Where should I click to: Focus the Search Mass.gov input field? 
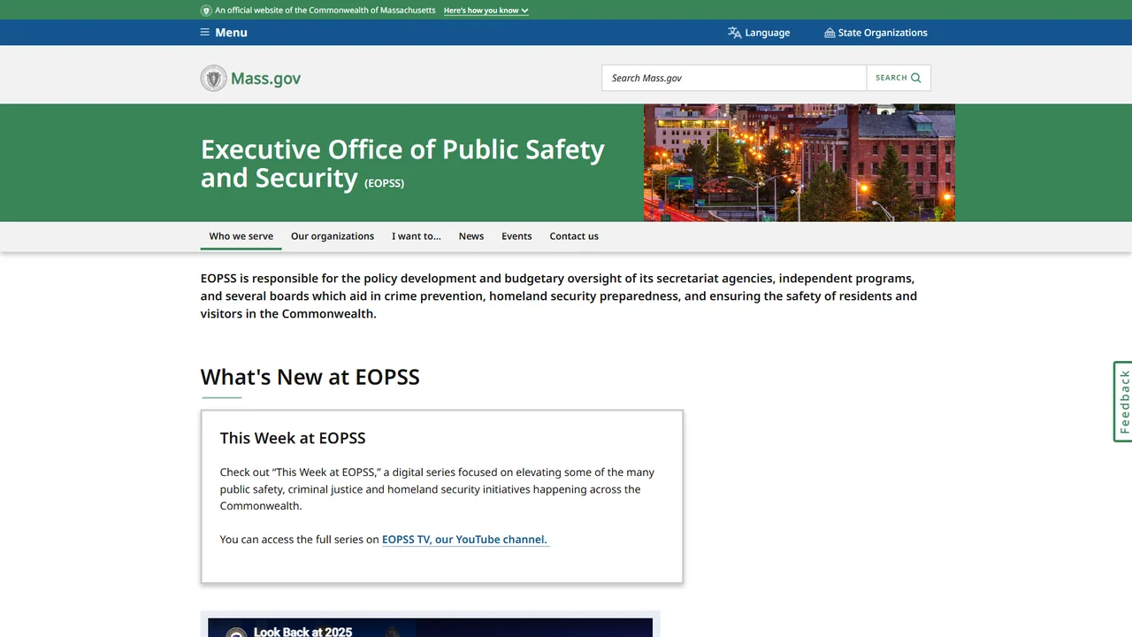pos(734,78)
